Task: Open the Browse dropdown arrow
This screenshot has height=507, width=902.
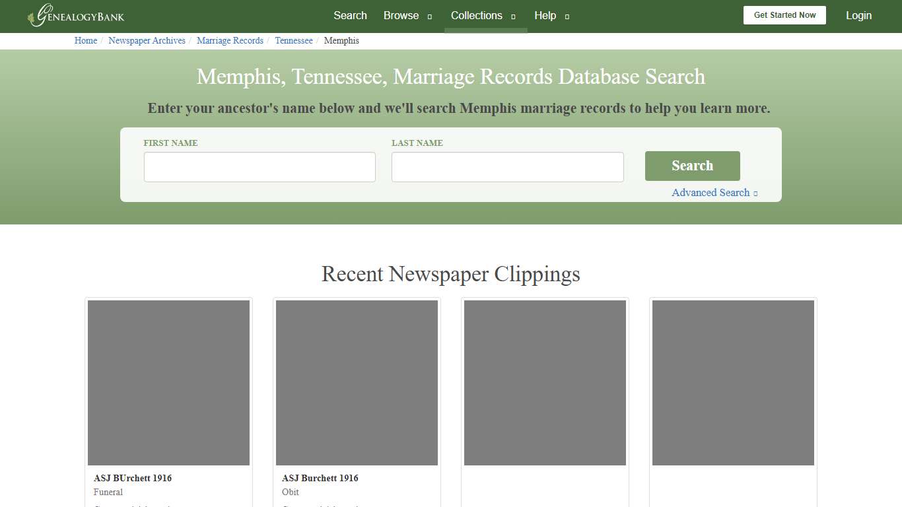Action: [x=429, y=16]
